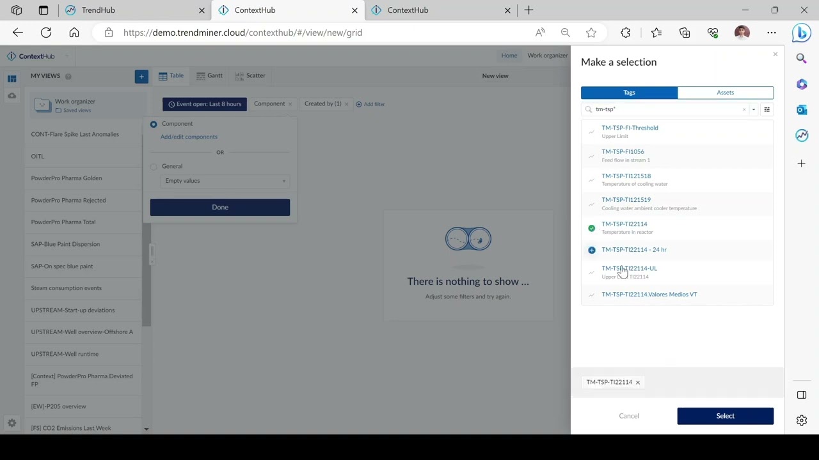The height and width of the screenshot is (460, 819).
Task: Open the views grid sidebar icon
Action: (12, 79)
